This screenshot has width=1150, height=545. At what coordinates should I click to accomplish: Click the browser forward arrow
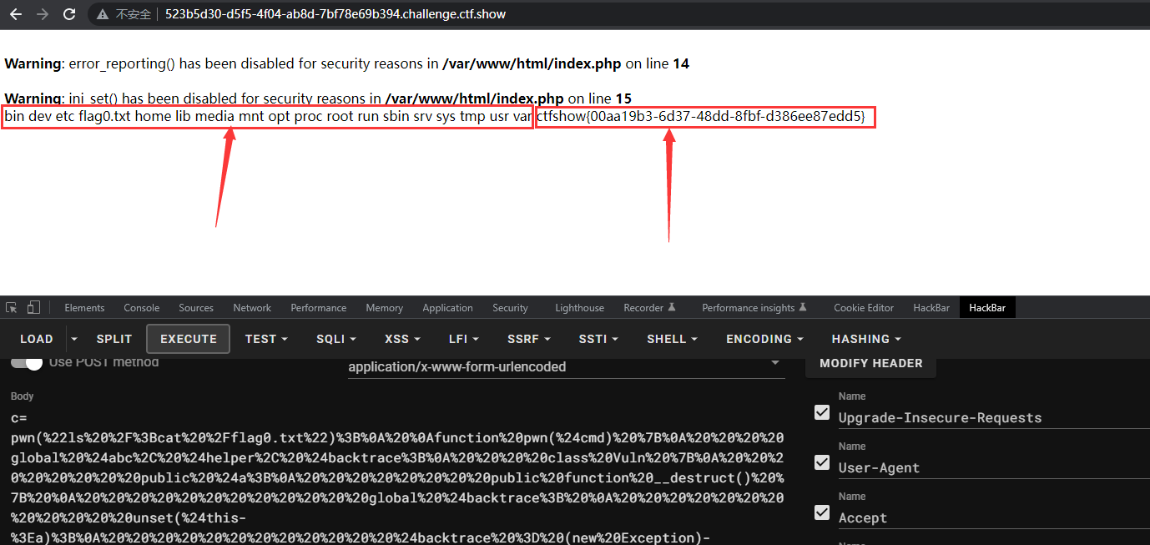pos(42,13)
